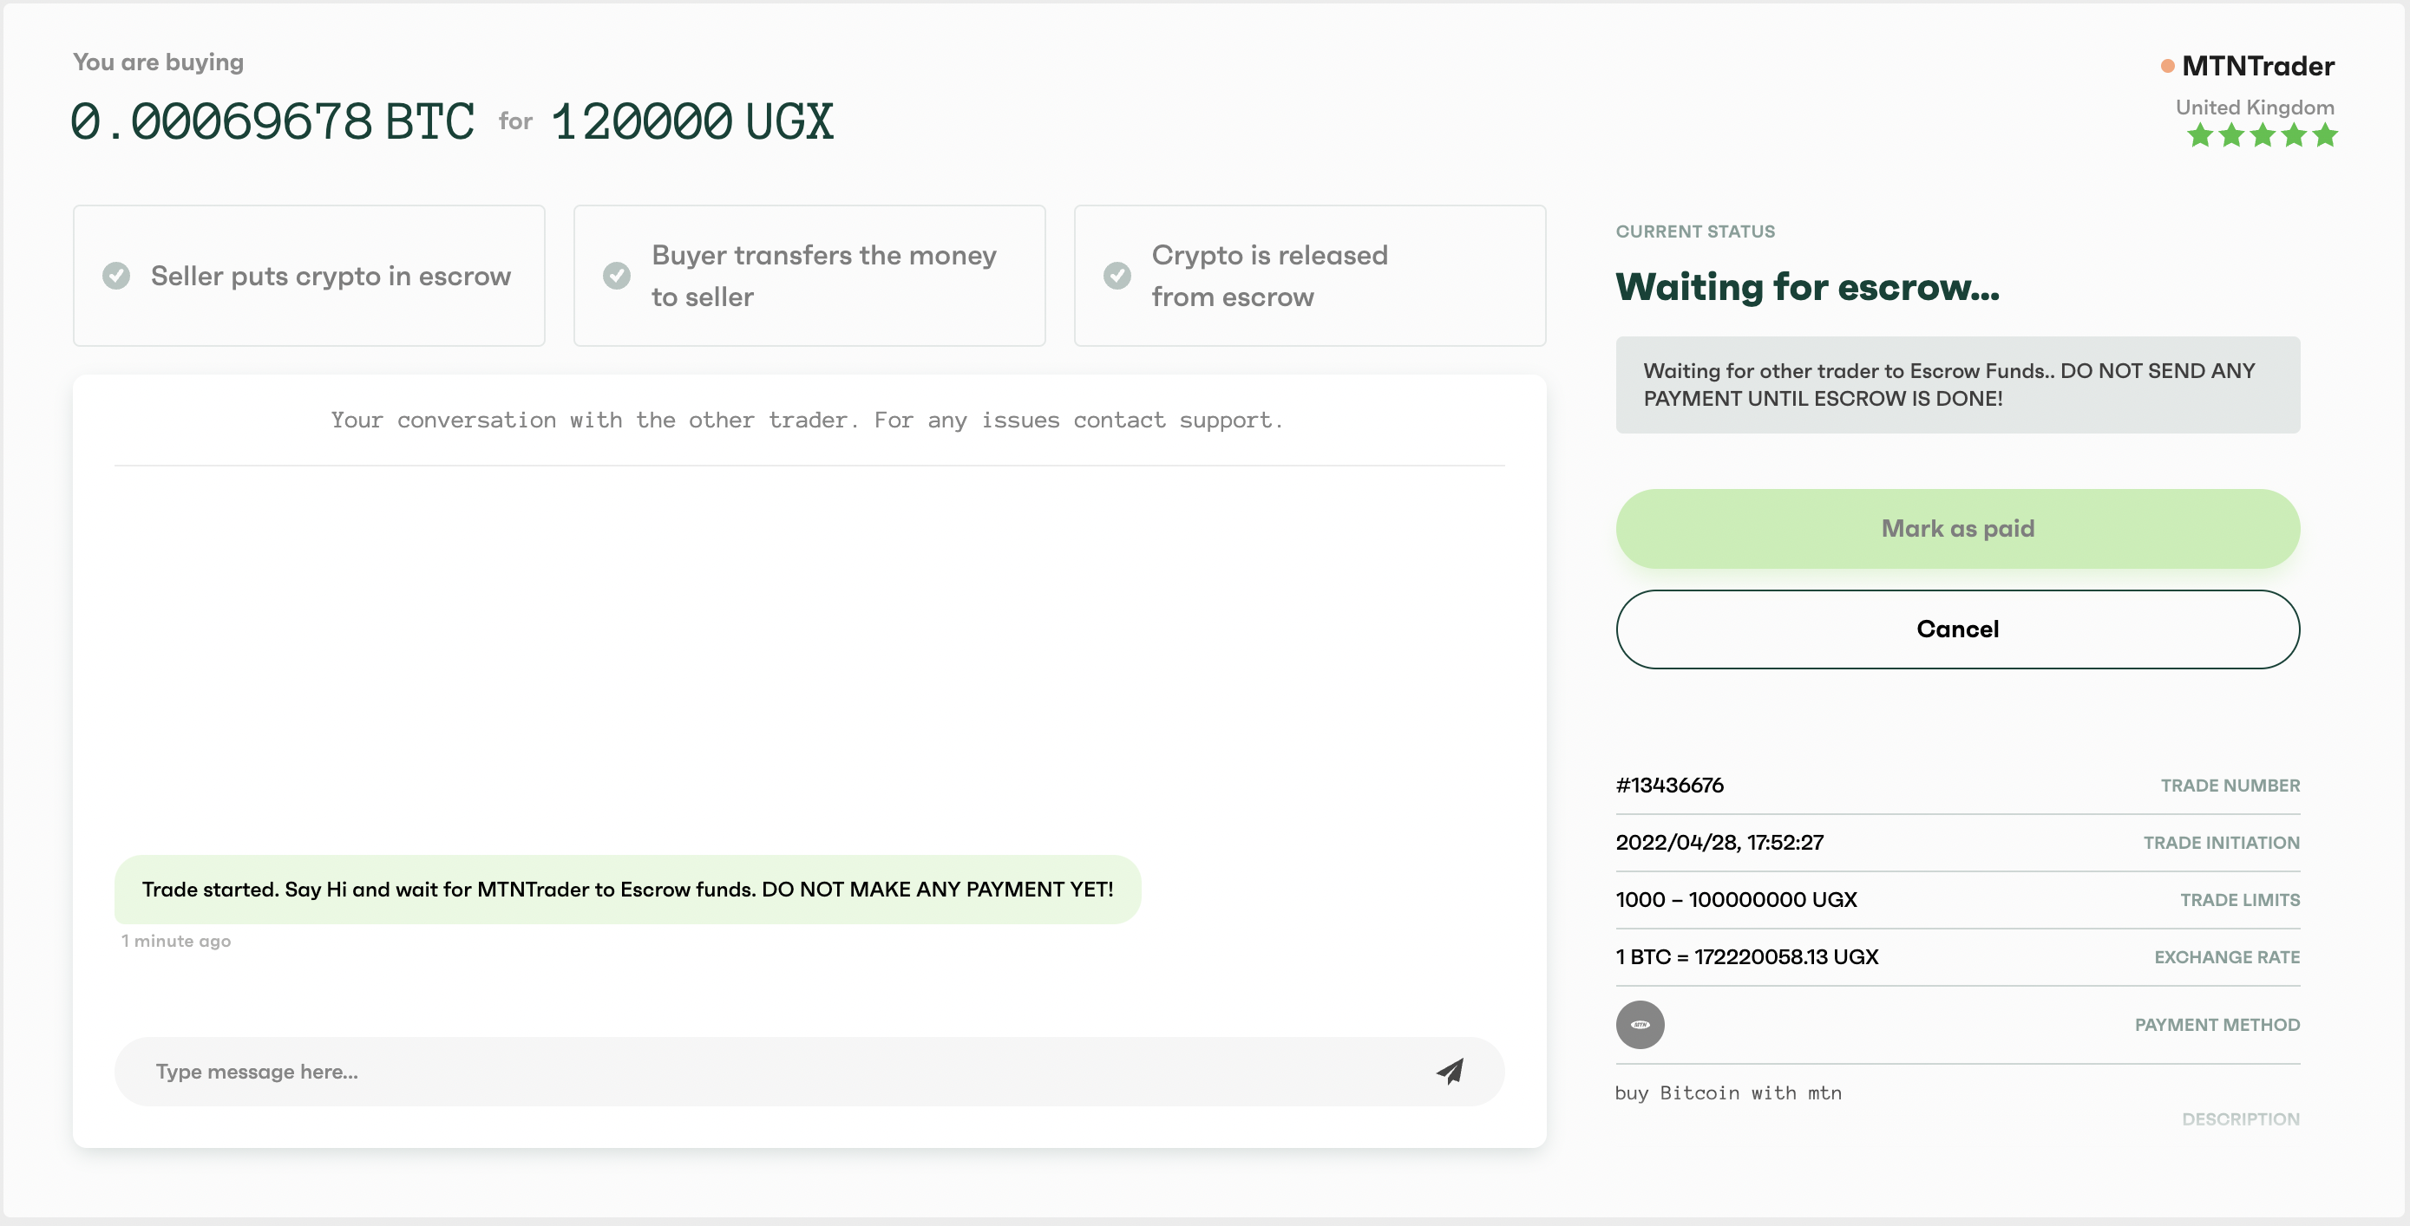Expand the trade details exchange rate row
Image resolution: width=2410 pixels, height=1226 pixels.
(x=1958, y=957)
